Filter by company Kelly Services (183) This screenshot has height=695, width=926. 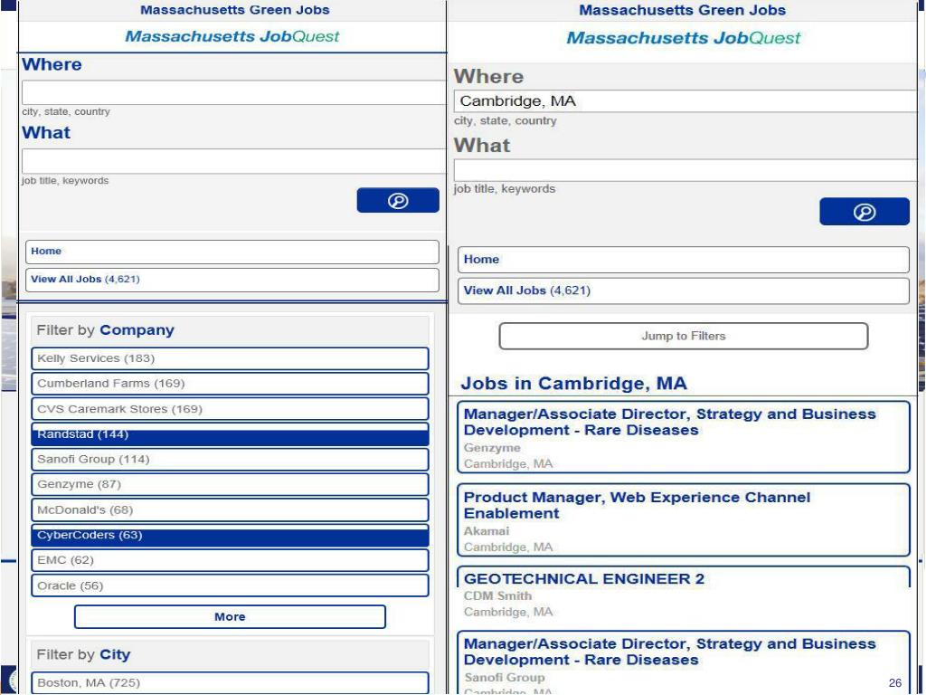pyautogui.click(x=230, y=358)
